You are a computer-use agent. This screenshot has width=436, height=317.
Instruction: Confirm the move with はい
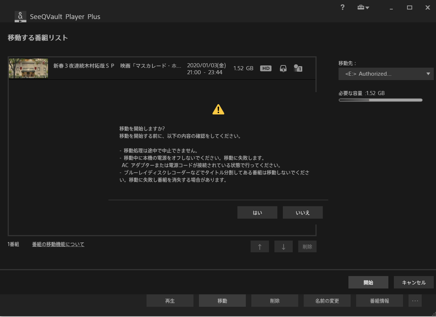(257, 213)
